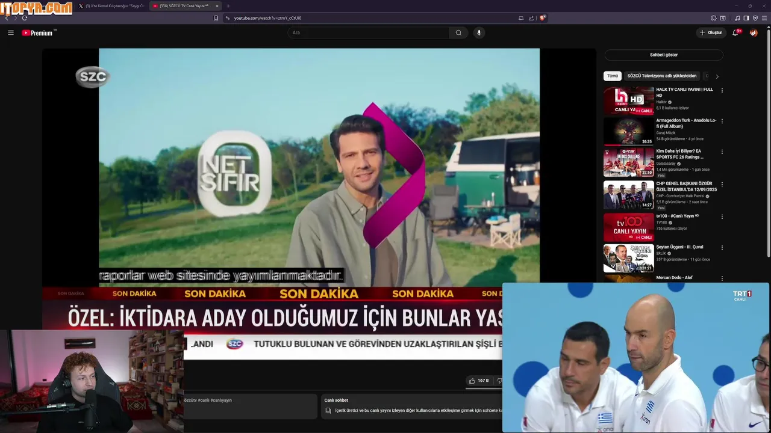This screenshot has width=771, height=433.
Task: Bookmark this page icon in address bar
Action: pyautogui.click(x=216, y=18)
